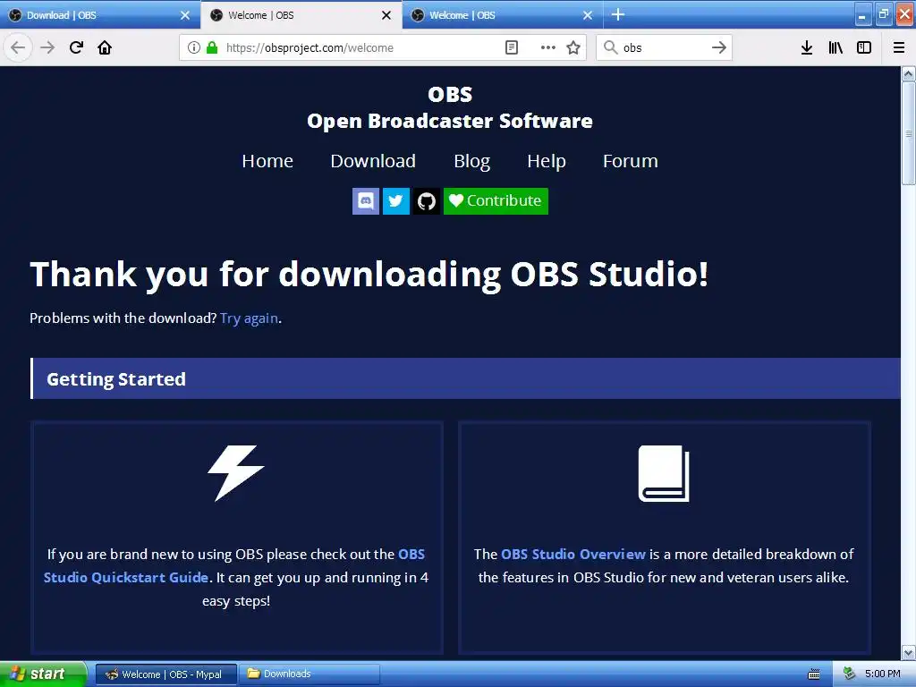Switch to Welcome | OBS - Mypal taskbar item
The image size is (916, 687).
(x=165, y=674)
